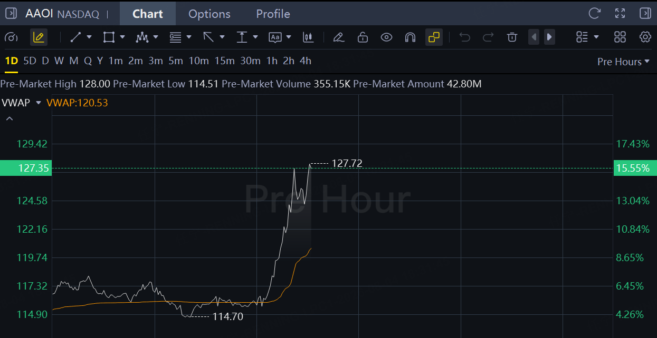Screen dimensions: 657x338
Task: Toggle the linked drawings sync button
Action: coord(434,37)
